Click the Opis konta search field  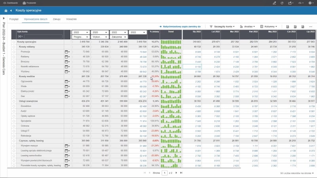click(43, 36)
